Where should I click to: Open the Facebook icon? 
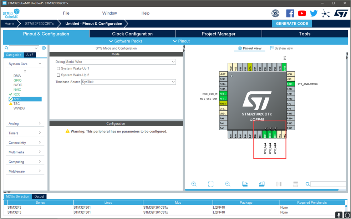point(290,14)
